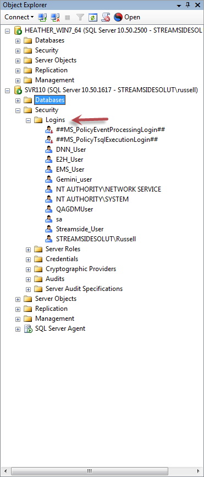The height and width of the screenshot is (477, 204).
Task: Select the Server Roles label
Action: click(63, 249)
